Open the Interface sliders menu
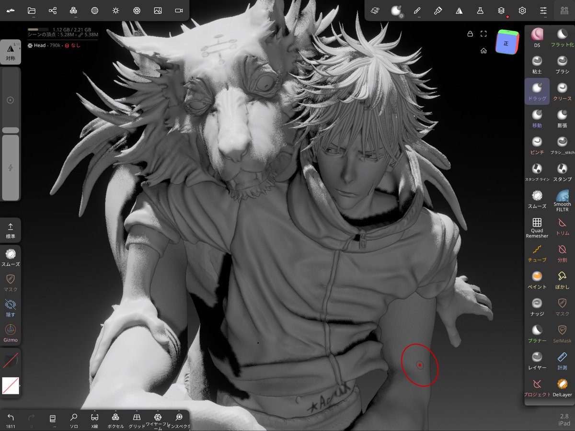Image resolution: width=575 pixels, height=431 pixels. pyautogui.click(x=543, y=11)
